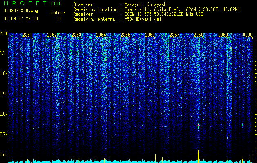Click the gray frequency range bar beside the kHz axis
This screenshot has width=257, height=163.
tap(8, 126)
